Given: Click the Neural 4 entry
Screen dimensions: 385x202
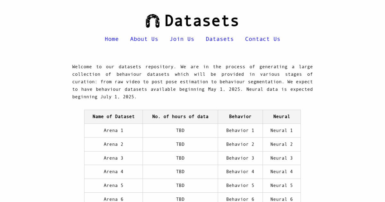Looking at the screenshot, I should [x=282, y=172].
